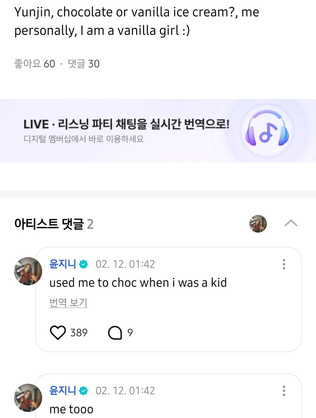Tap the 좋아요 60 likes count

coord(35,64)
